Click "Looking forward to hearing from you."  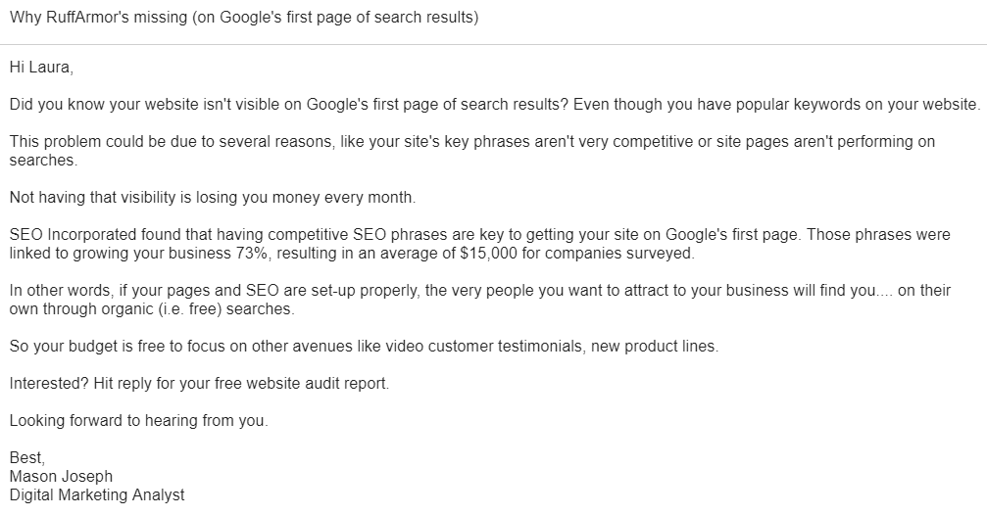(138, 421)
